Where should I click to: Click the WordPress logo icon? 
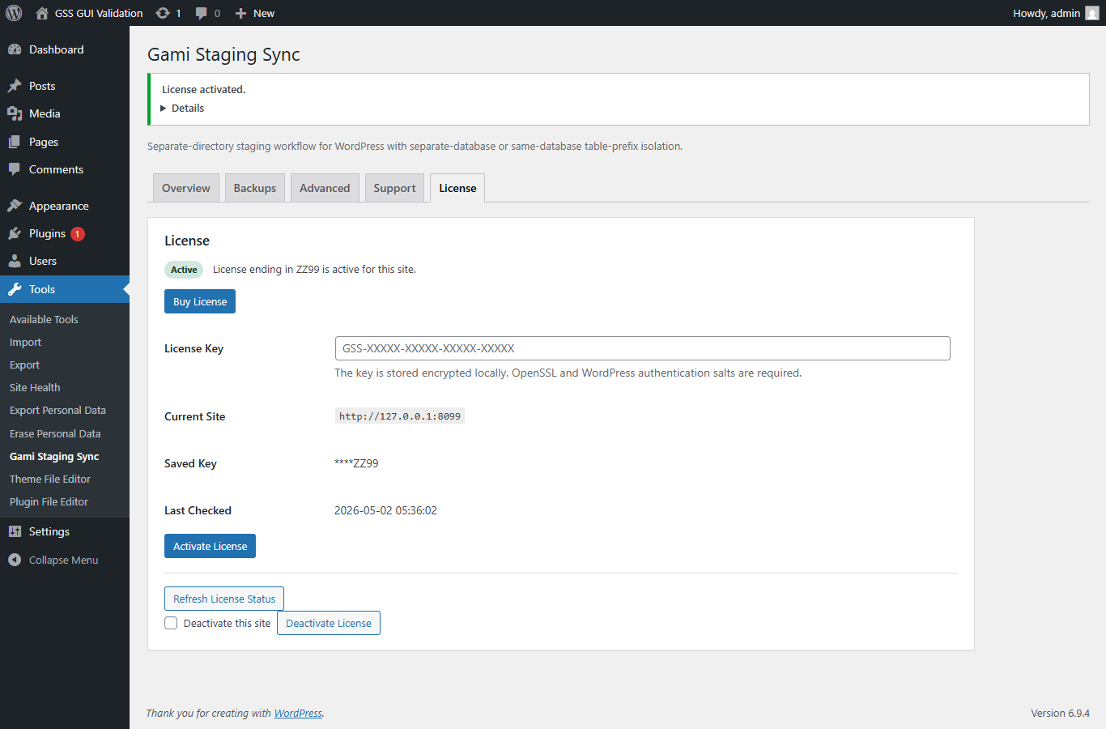tap(14, 13)
